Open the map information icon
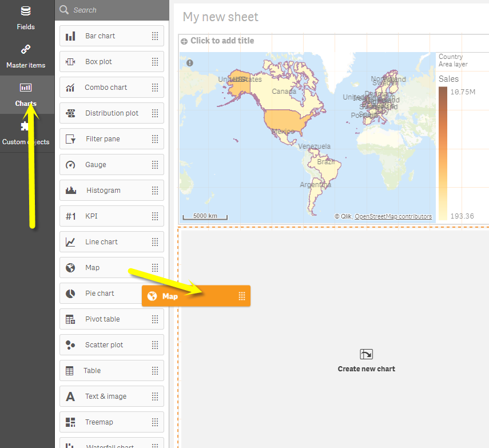 coord(189,63)
